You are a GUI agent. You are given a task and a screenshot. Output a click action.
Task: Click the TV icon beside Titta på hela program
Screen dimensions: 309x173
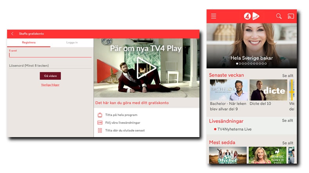point(100,115)
